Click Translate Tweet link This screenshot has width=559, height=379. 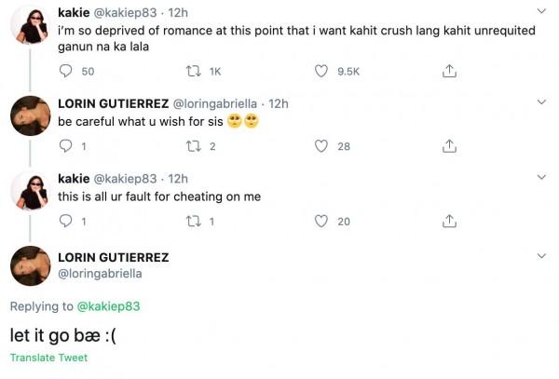[x=48, y=359]
